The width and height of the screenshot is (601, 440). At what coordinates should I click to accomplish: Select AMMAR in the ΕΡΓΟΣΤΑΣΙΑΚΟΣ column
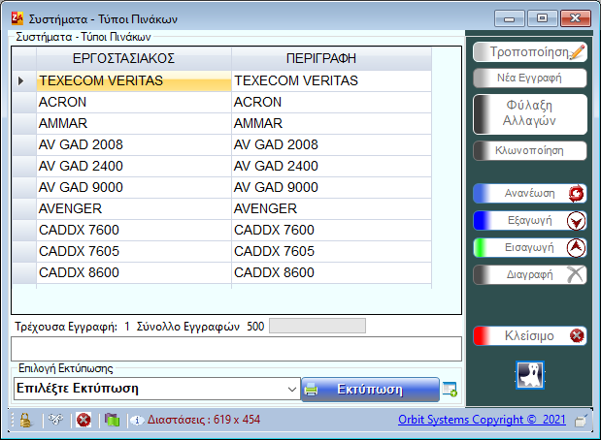tap(134, 124)
